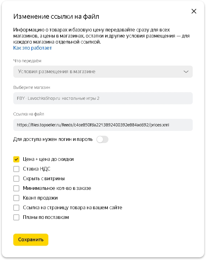Check 'Ссылка на страницу товара' checkbox
Image resolution: width=206 pixels, height=260 pixels.
pos(16,207)
